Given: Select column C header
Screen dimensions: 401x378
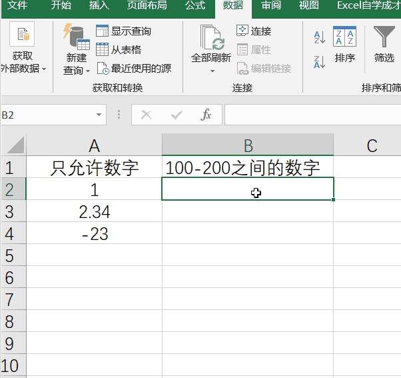Looking at the screenshot, I should coord(368,145).
